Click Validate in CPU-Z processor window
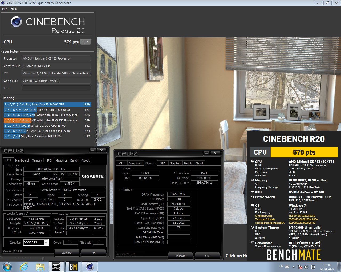Screen dimensions: 341x272 (67, 253)
